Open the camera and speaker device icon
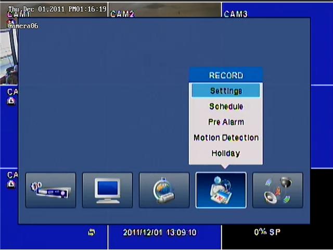333x250 pixels. [x=277, y=190]
